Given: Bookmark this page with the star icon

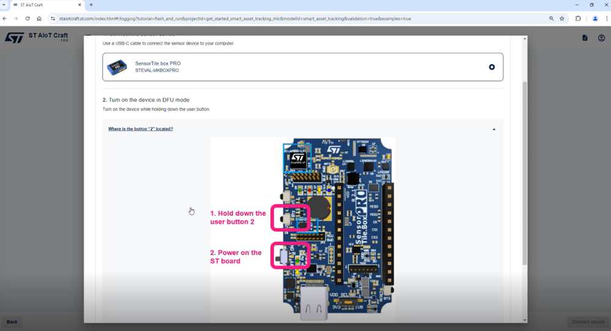Looking at the screenshot, I should click(x=562, y=18).
